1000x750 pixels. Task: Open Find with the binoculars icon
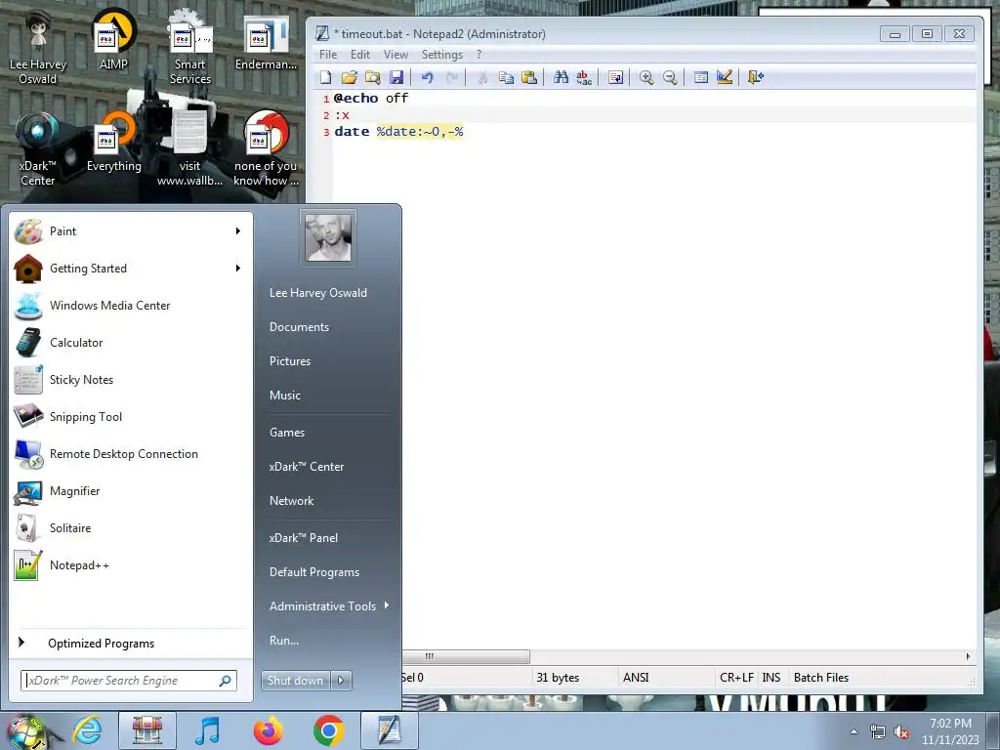561,77
